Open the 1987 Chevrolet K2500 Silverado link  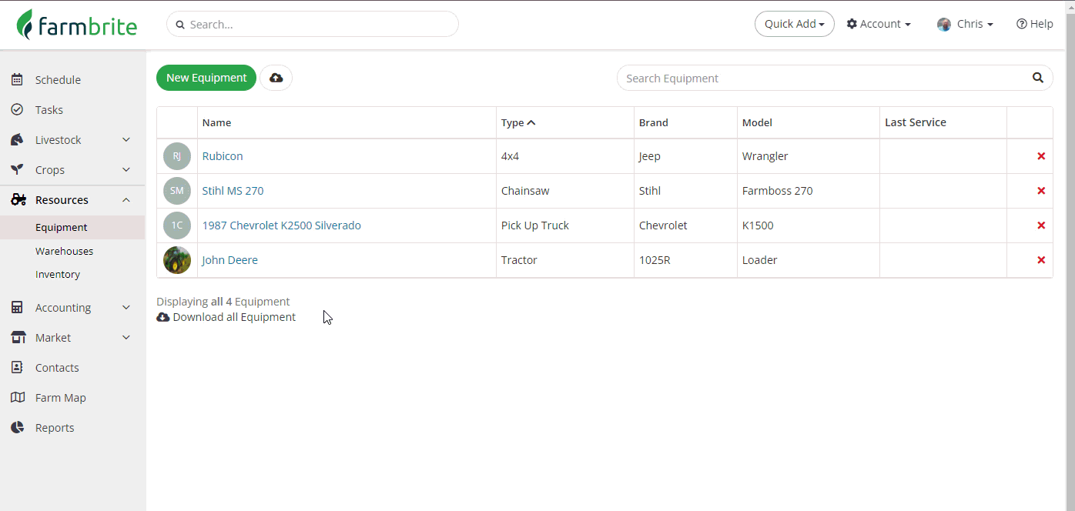pos(281,225)
